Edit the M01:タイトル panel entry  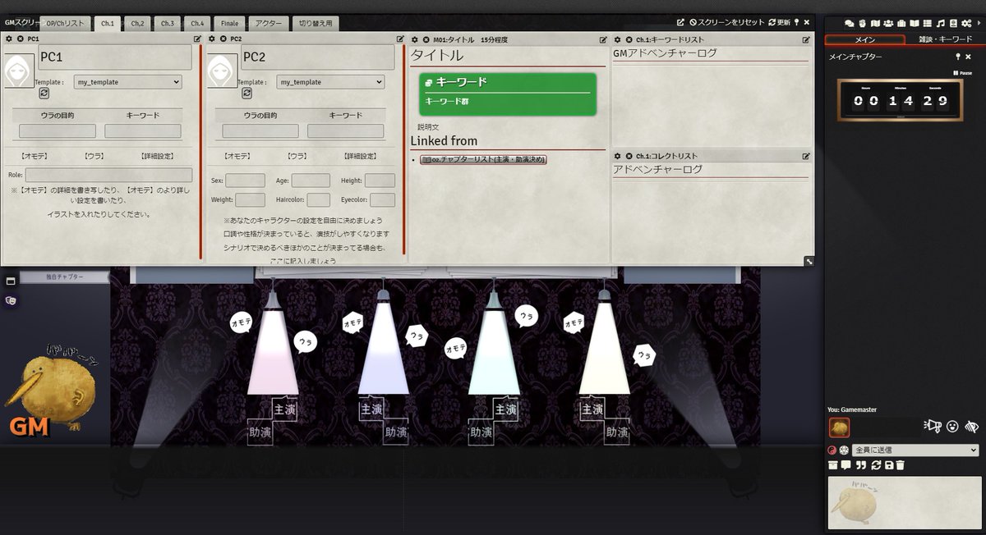[x=603, y=39]
